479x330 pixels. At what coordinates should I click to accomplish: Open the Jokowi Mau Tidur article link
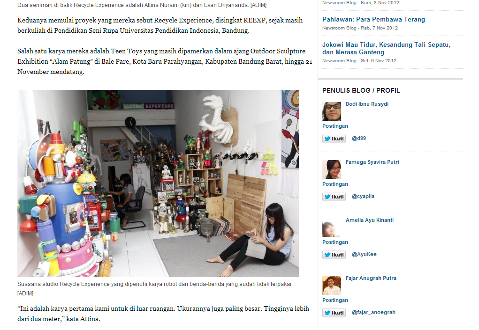(386, 49)
